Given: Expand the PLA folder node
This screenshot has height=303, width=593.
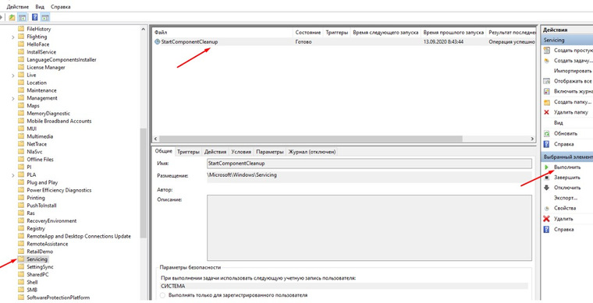Looking at the screenshot, I should tap(13, 175).
